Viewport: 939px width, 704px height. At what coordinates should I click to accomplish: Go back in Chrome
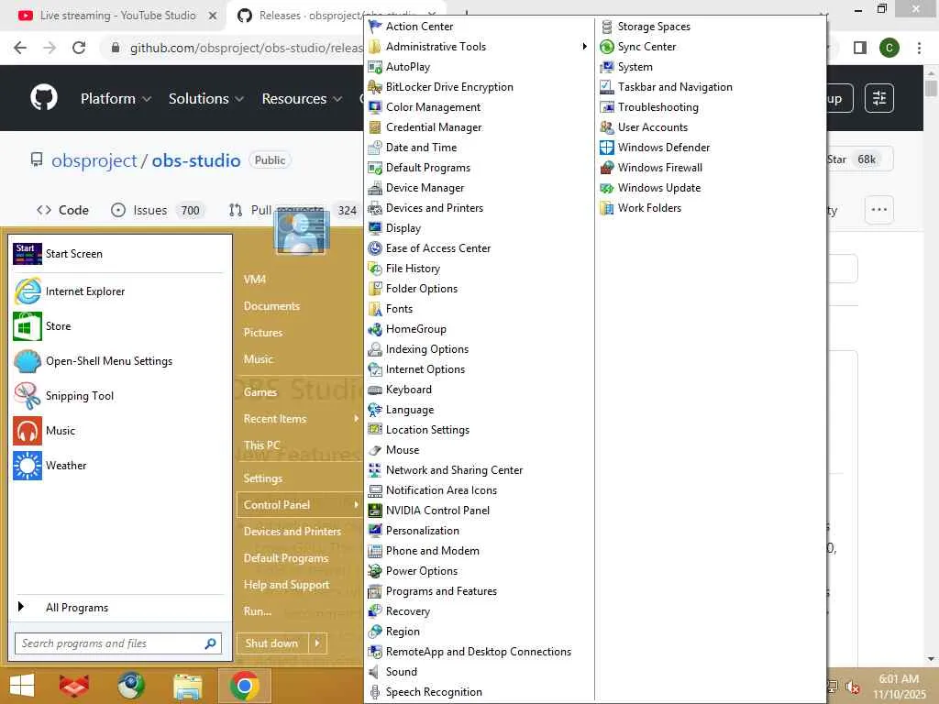click(20, 48)
